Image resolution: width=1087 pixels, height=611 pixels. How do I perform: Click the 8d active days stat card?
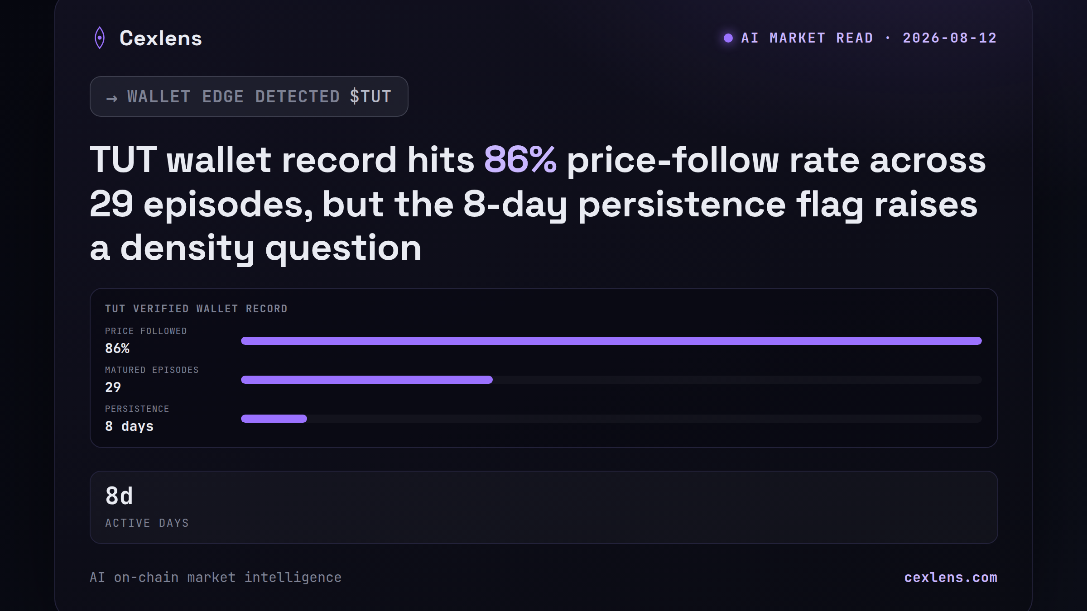pyautogui.click(x=544, y=507)
